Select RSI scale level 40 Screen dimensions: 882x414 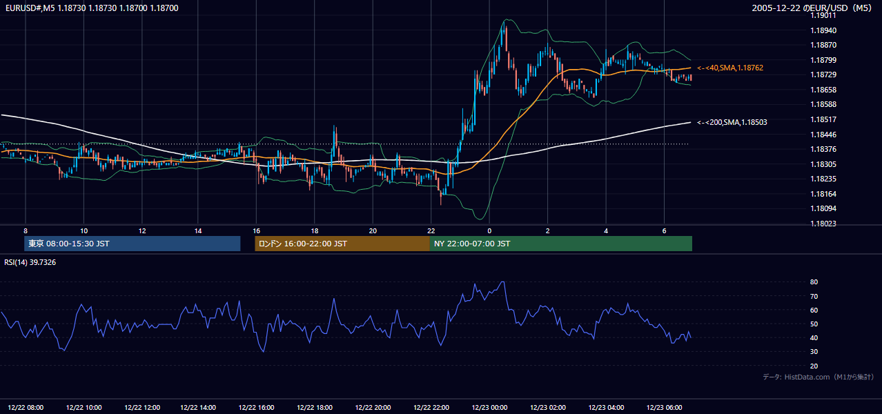click(814, 337)
